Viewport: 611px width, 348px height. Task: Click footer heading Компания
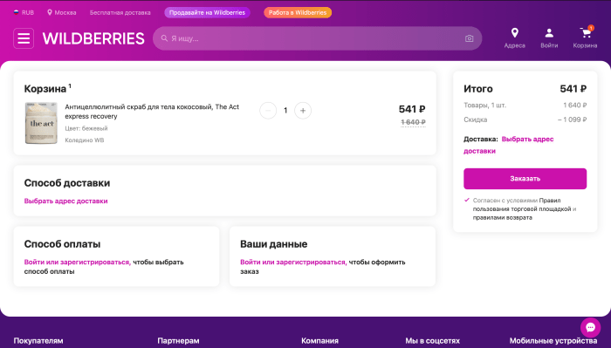tap(319, 341)
